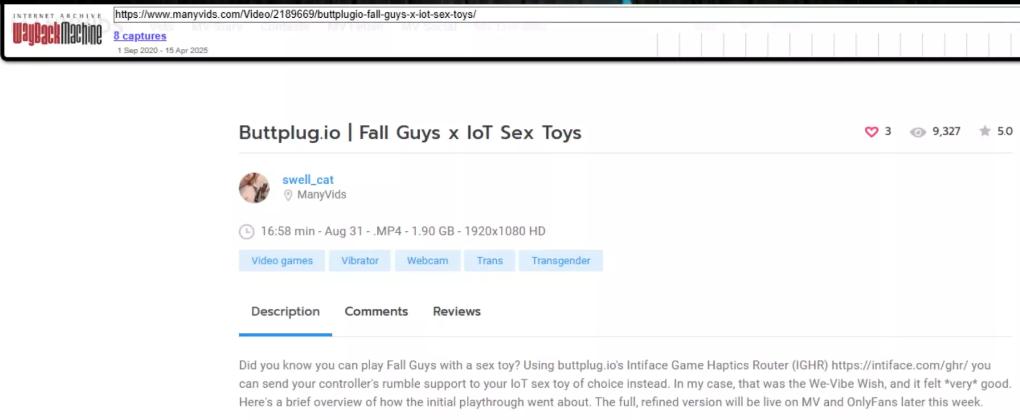The image size is (1020, 420).
Task: Click the Wayback capture timeline bar
Action: tap(838, 44)
